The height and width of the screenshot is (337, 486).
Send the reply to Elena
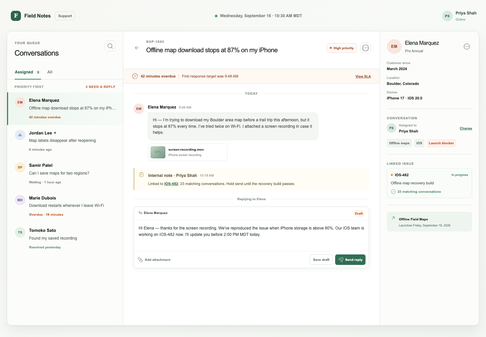point(350,260)
